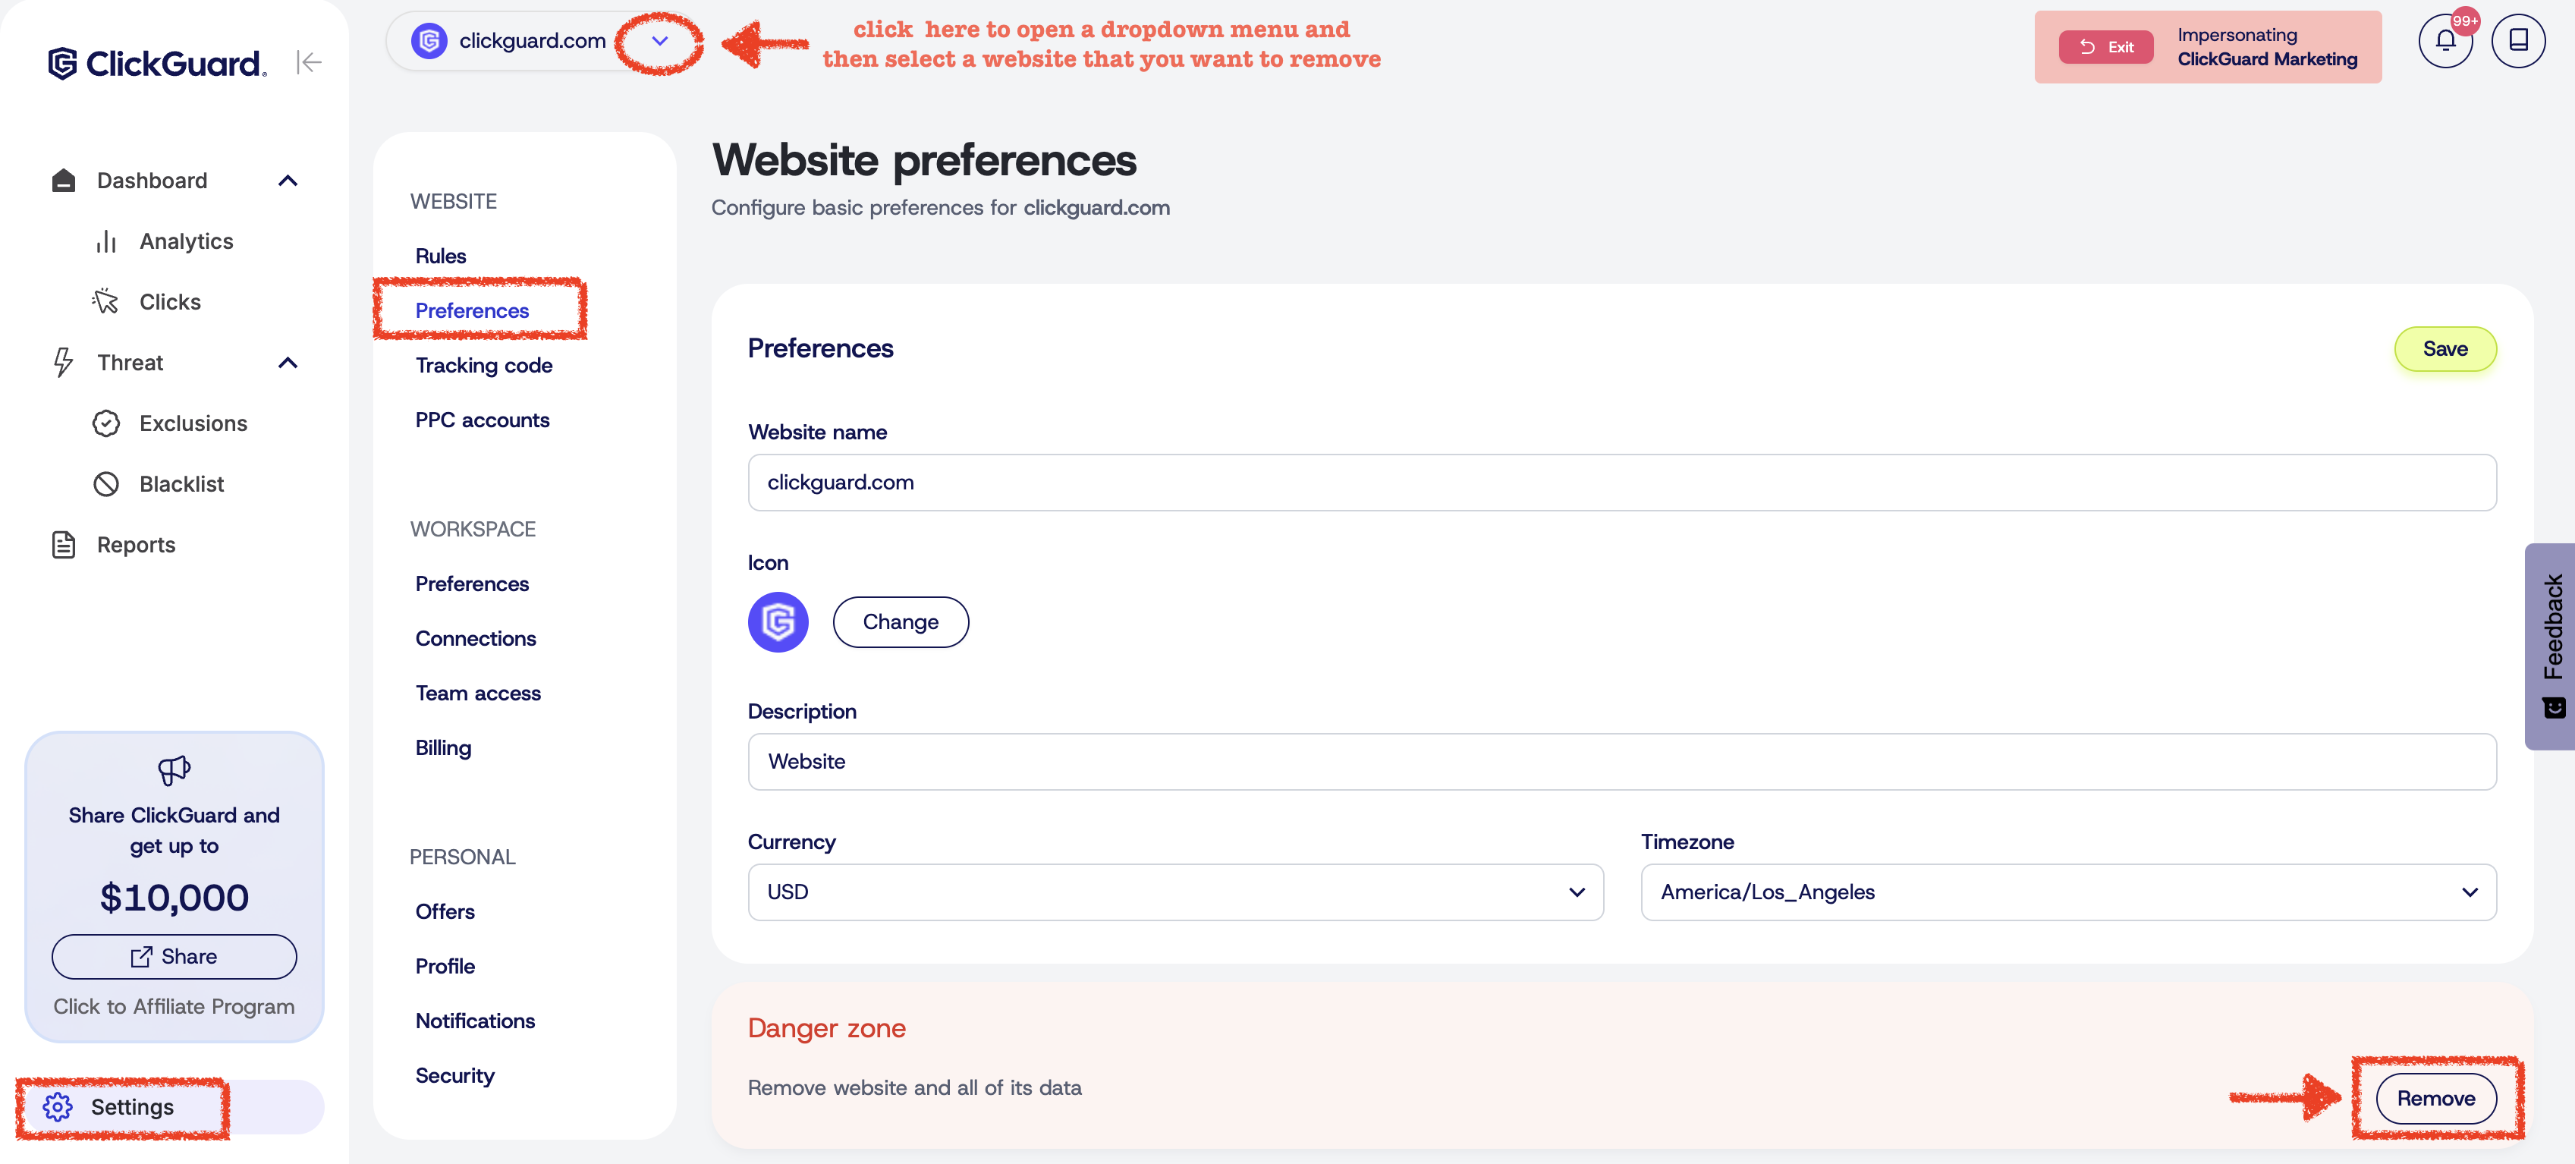
Task: Open the website selector dropdown for clickguard.com
Action: click(x=659, y=41)
